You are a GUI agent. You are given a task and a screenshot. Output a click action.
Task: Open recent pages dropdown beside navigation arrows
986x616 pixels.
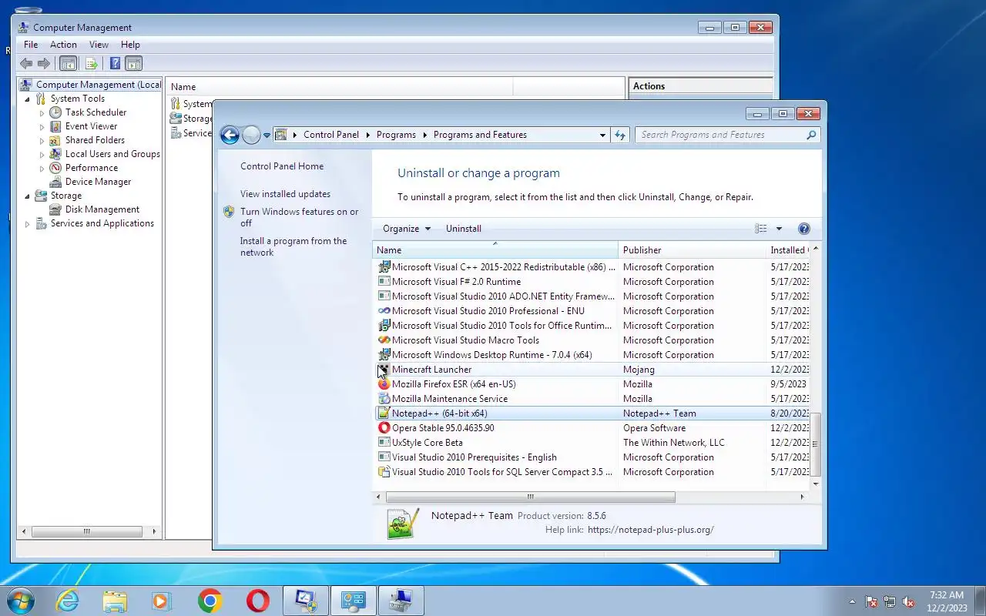click(267, 136)
